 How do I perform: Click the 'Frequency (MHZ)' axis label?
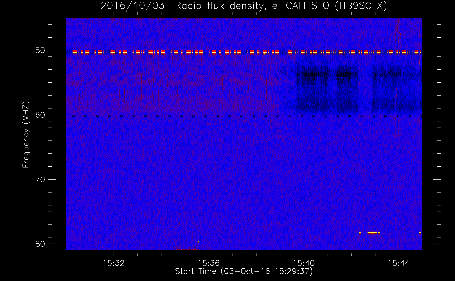click(x=26, y=135)
